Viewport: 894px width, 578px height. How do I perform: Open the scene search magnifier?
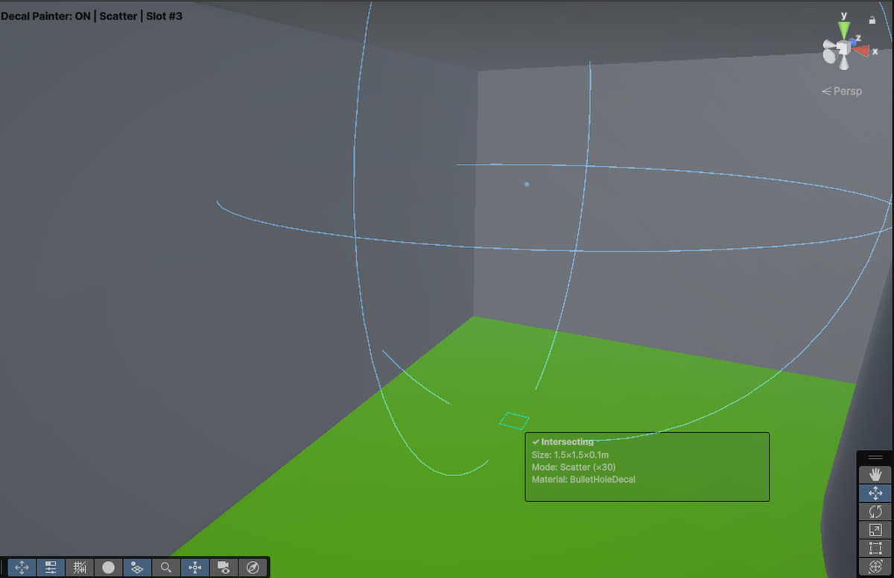coord(166,568)
